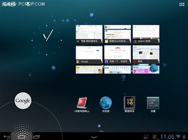Open the SmartQ 智器 bookmark thumbnail

pyautogui.click(x=146, y=34)
